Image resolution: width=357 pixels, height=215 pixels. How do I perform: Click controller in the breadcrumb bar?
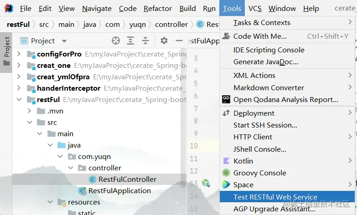pyautogui.click(x=171, y=24)
